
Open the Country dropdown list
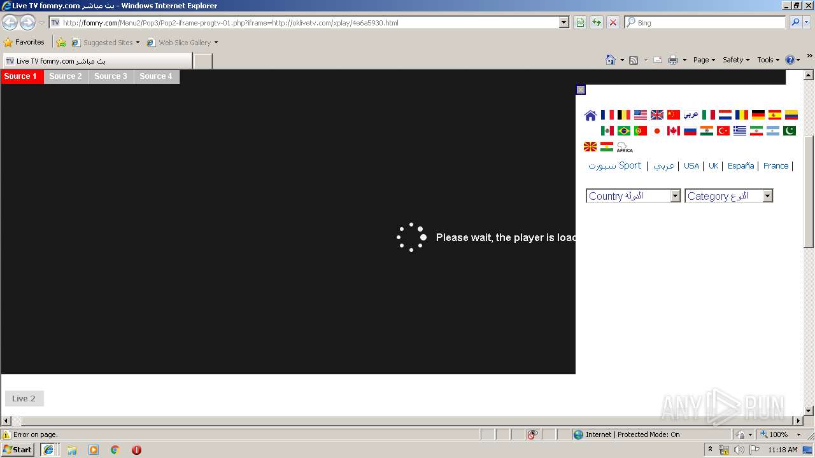[x=634, y=196]
